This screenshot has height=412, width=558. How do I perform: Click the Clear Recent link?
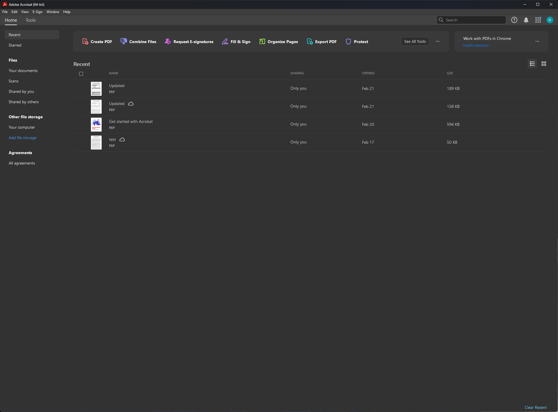click(x=535, y=407)
